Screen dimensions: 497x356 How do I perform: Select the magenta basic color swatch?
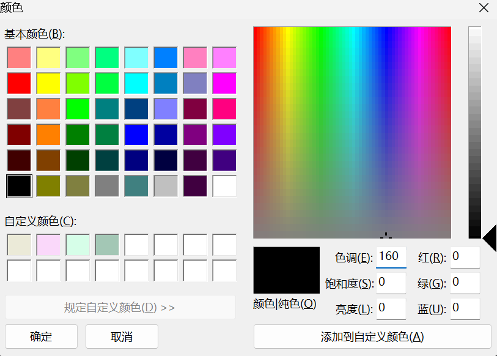pos(224,83)
